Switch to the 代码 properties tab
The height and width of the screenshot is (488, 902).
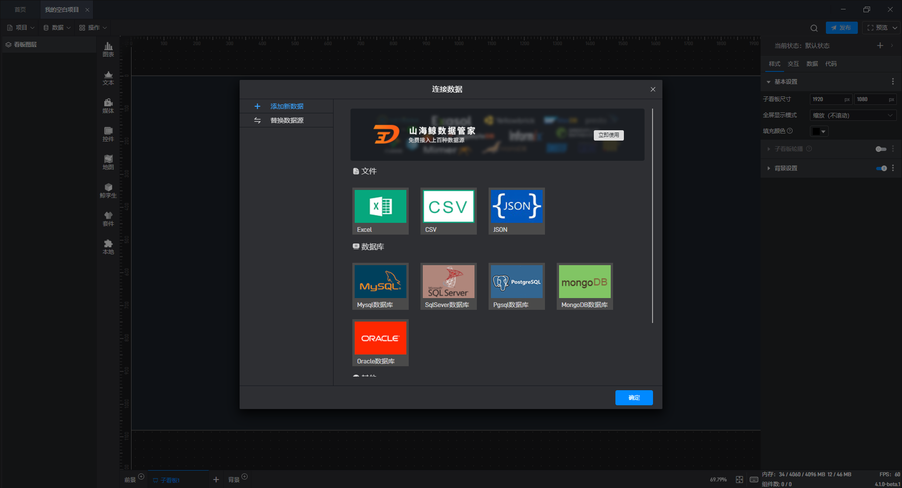pyautogui.click(x=831, y=64)
